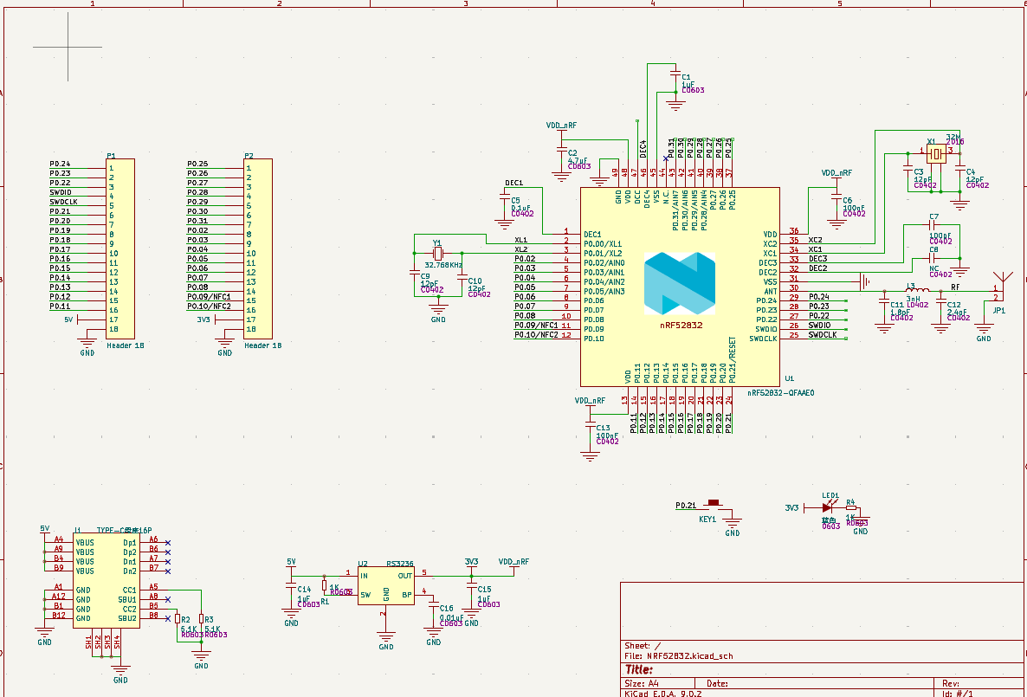1027x697 pixels.
Task: Click the XL1 net label near pin 2
Action: click(x=520, y=240)
